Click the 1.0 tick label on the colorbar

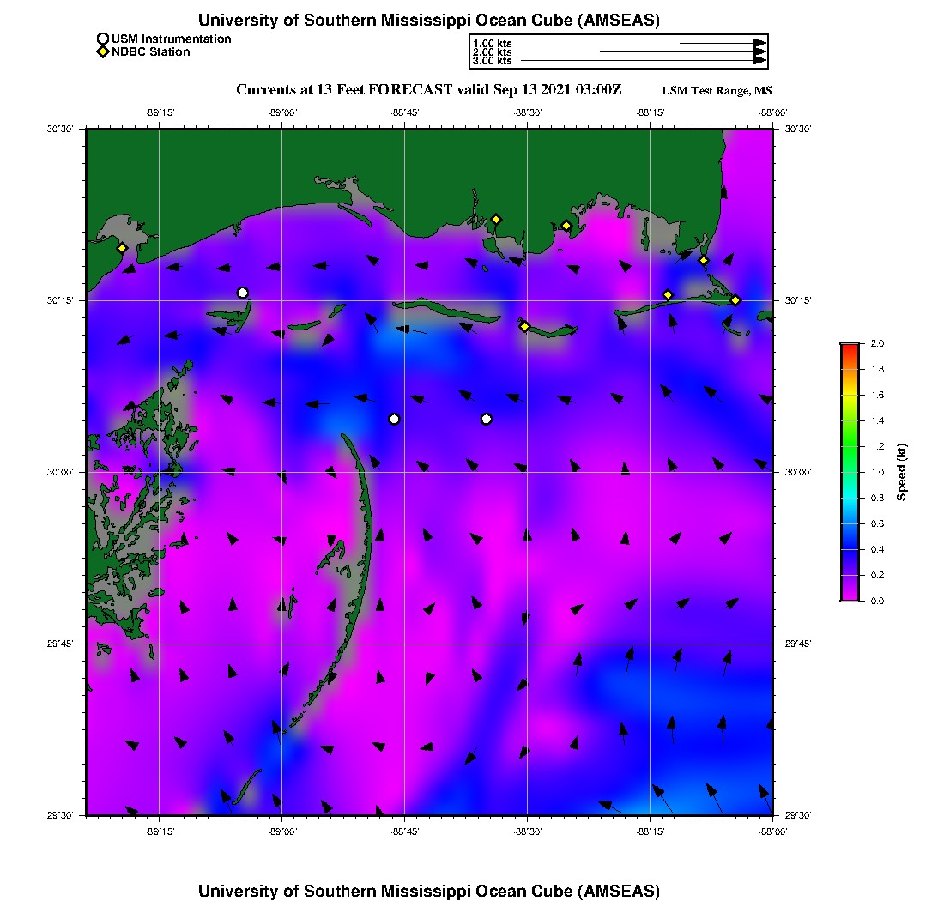click(877, 472)
